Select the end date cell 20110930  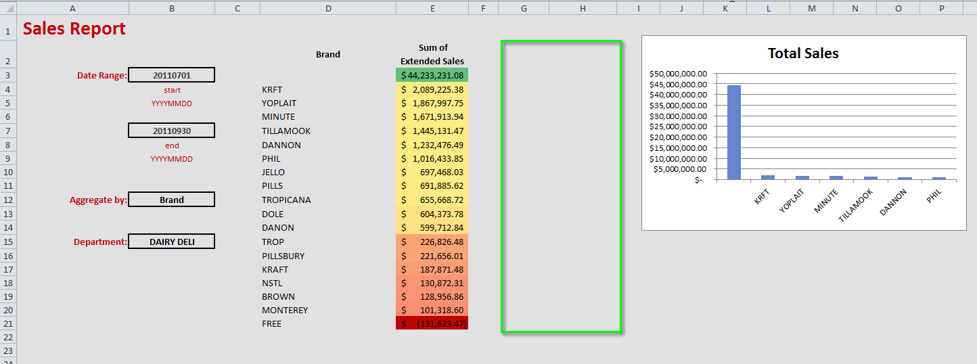(172, 131)
